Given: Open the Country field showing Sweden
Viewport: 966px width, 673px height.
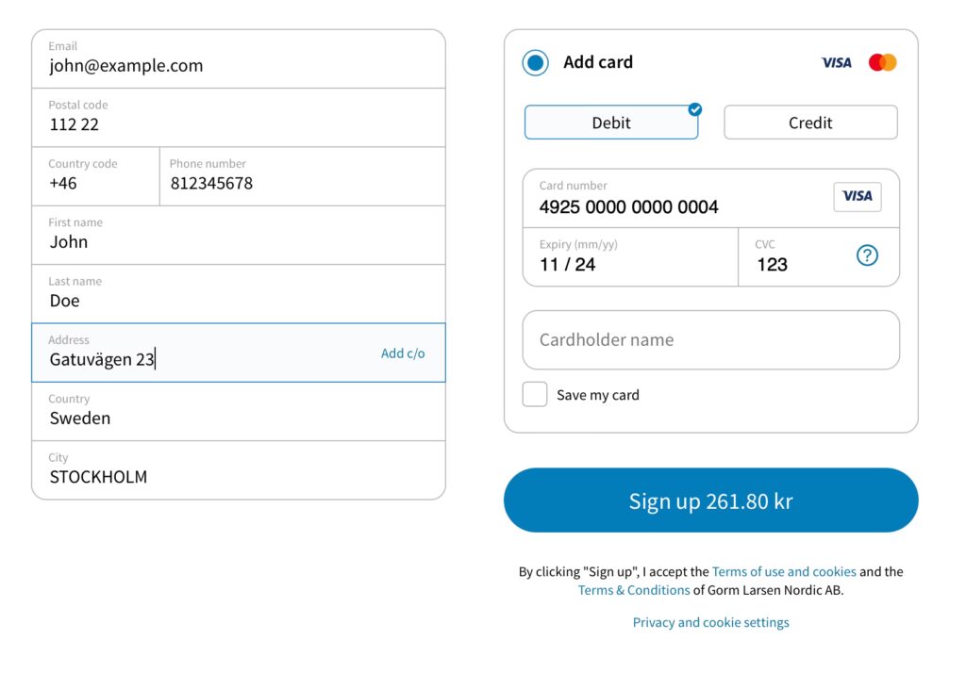Looking at the screenshot, I should [238, 411].
